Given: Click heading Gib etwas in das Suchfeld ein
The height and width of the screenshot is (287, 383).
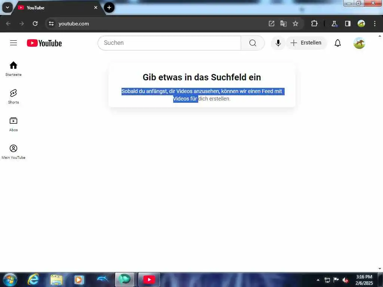Looking at the screenshot, I should click(x=202, y=77).
